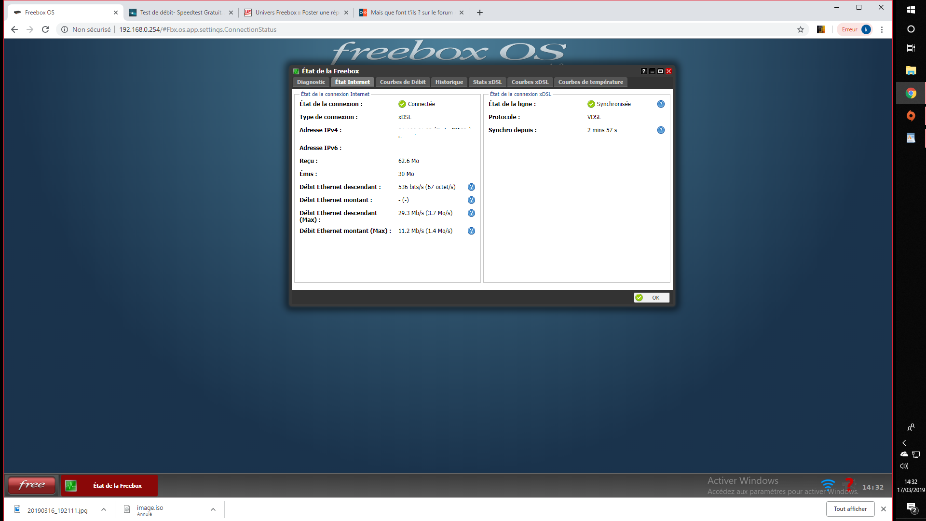
Task: Open Courbes de température tab
Action: point(591,82)
